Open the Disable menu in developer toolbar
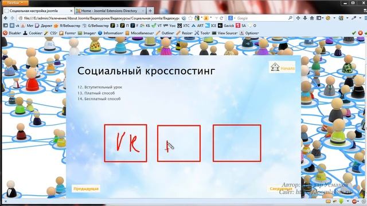The width and height of the screenshot is (367, 206). pyautogui.click(x=12, y=33)
